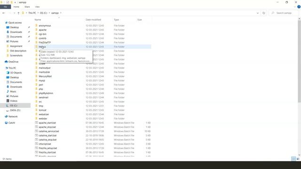The height and width of the screenshot is (169, 301).
Task: Open the File ribbon tab
Action: [x=5, y=7]
